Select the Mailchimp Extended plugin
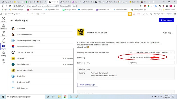177x99 pixels. [x=42, y=34]
